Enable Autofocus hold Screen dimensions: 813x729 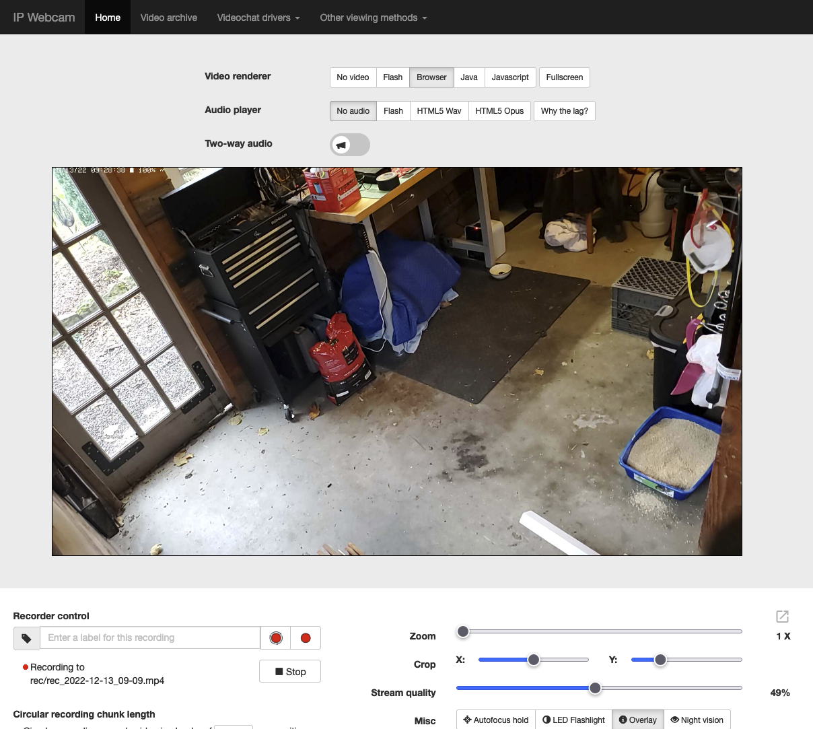(496, 720)
